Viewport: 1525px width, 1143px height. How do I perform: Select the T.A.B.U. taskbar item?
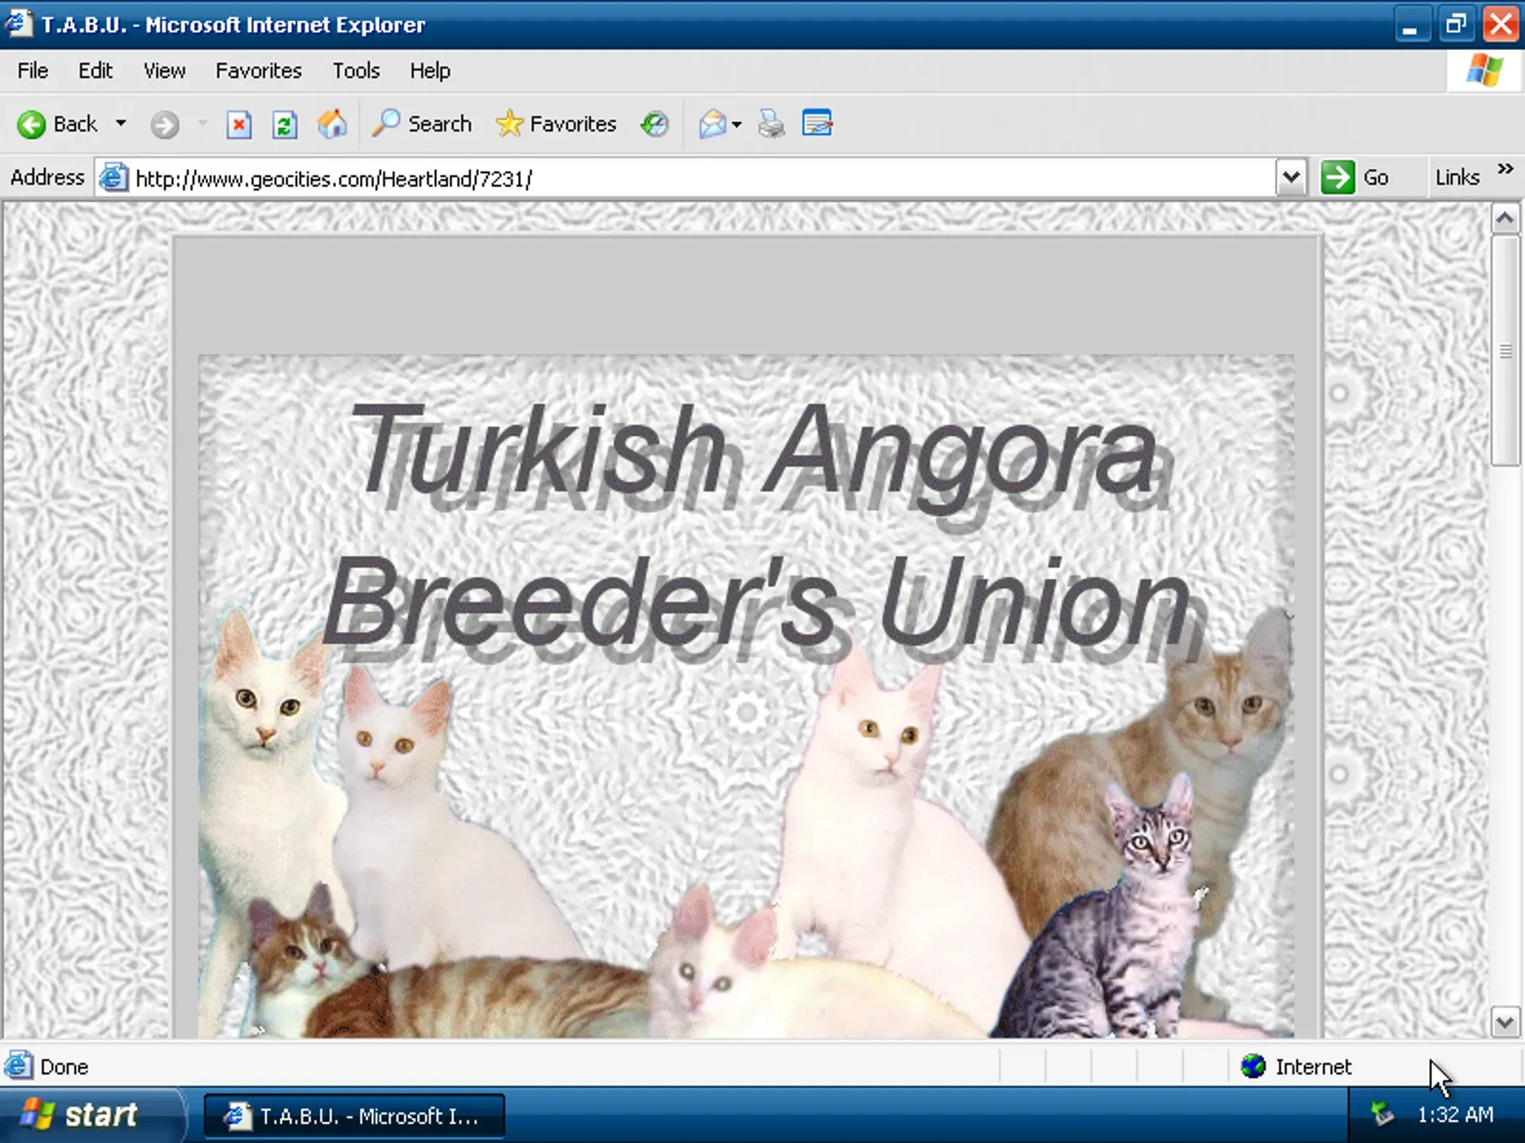click(x=353, y=1116)
